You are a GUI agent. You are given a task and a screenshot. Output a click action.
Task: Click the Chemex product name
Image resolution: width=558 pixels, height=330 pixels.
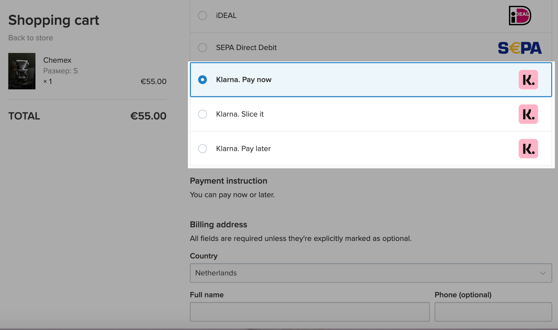[57, 60]
